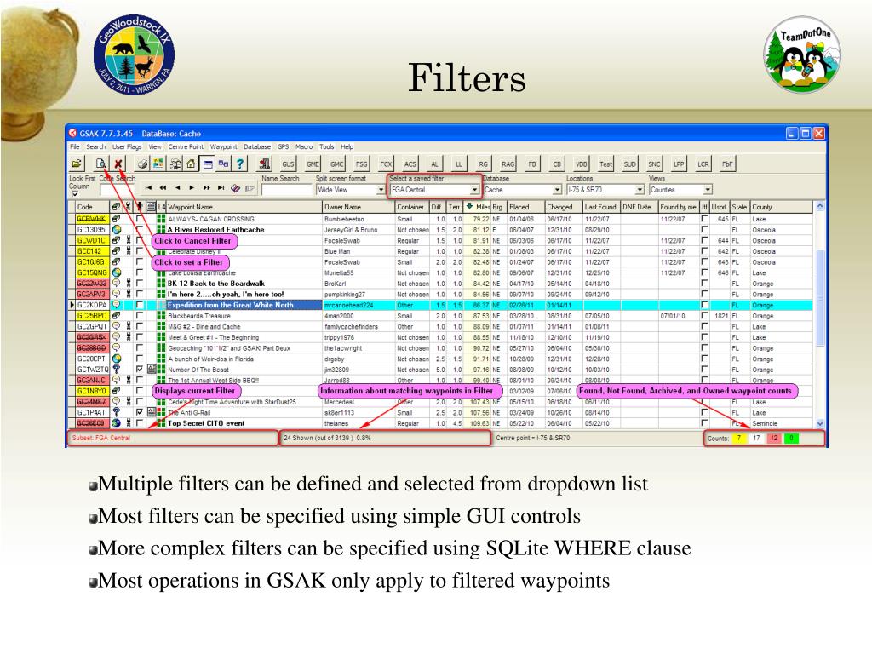Toggle the Lock First Column checkbox
Image resolution: width=872 pixels, height=654 pixels.
point(75,194)
